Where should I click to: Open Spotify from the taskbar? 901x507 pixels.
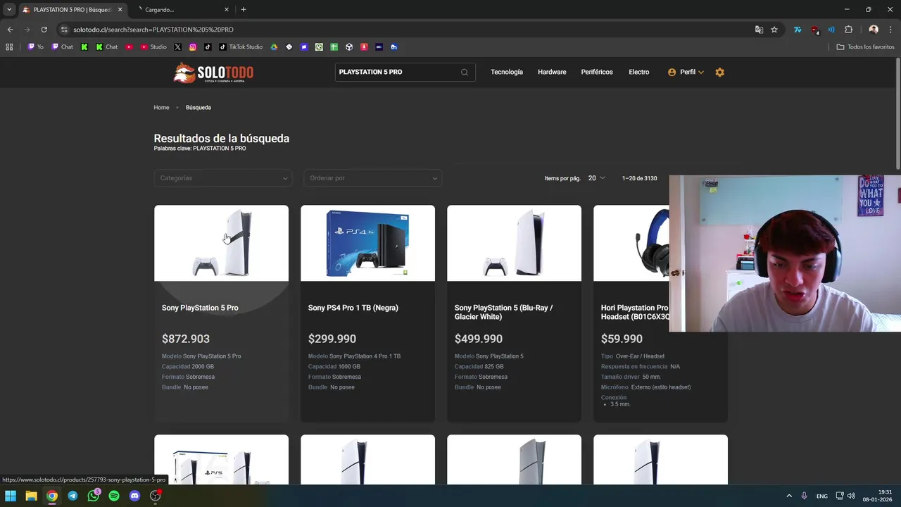114,496
